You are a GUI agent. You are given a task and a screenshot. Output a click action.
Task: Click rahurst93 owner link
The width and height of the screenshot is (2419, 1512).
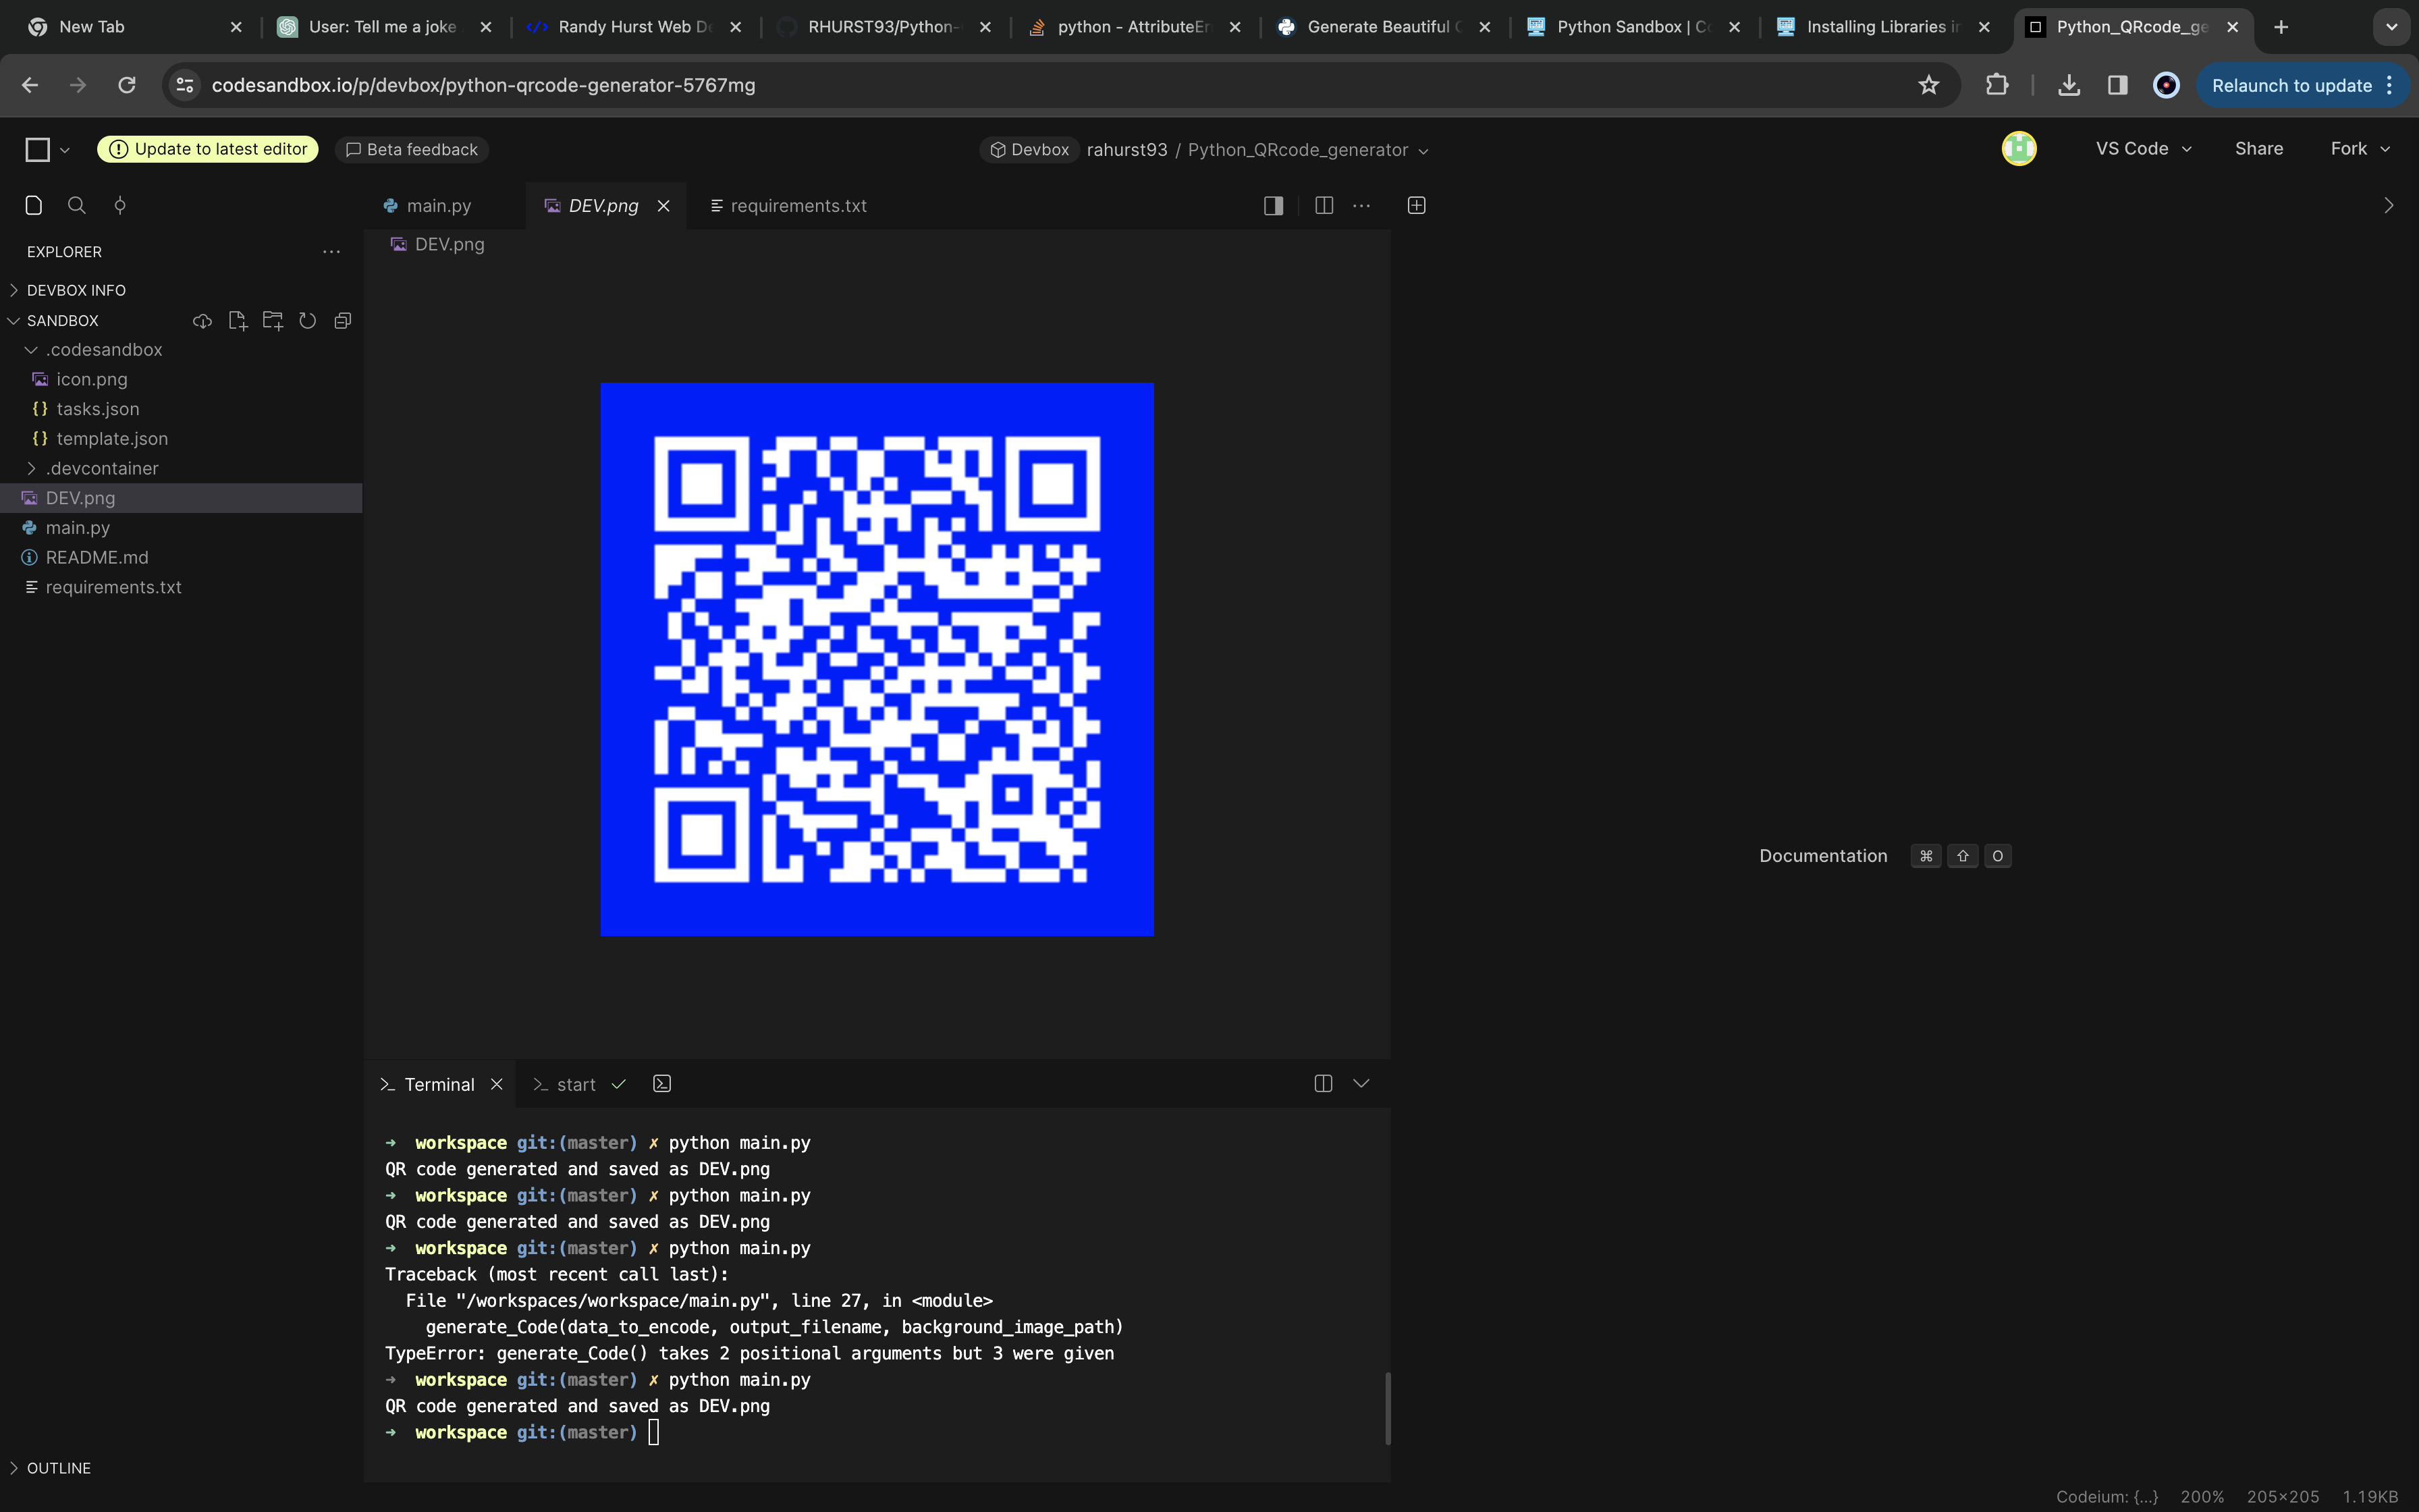(1126, 150)
